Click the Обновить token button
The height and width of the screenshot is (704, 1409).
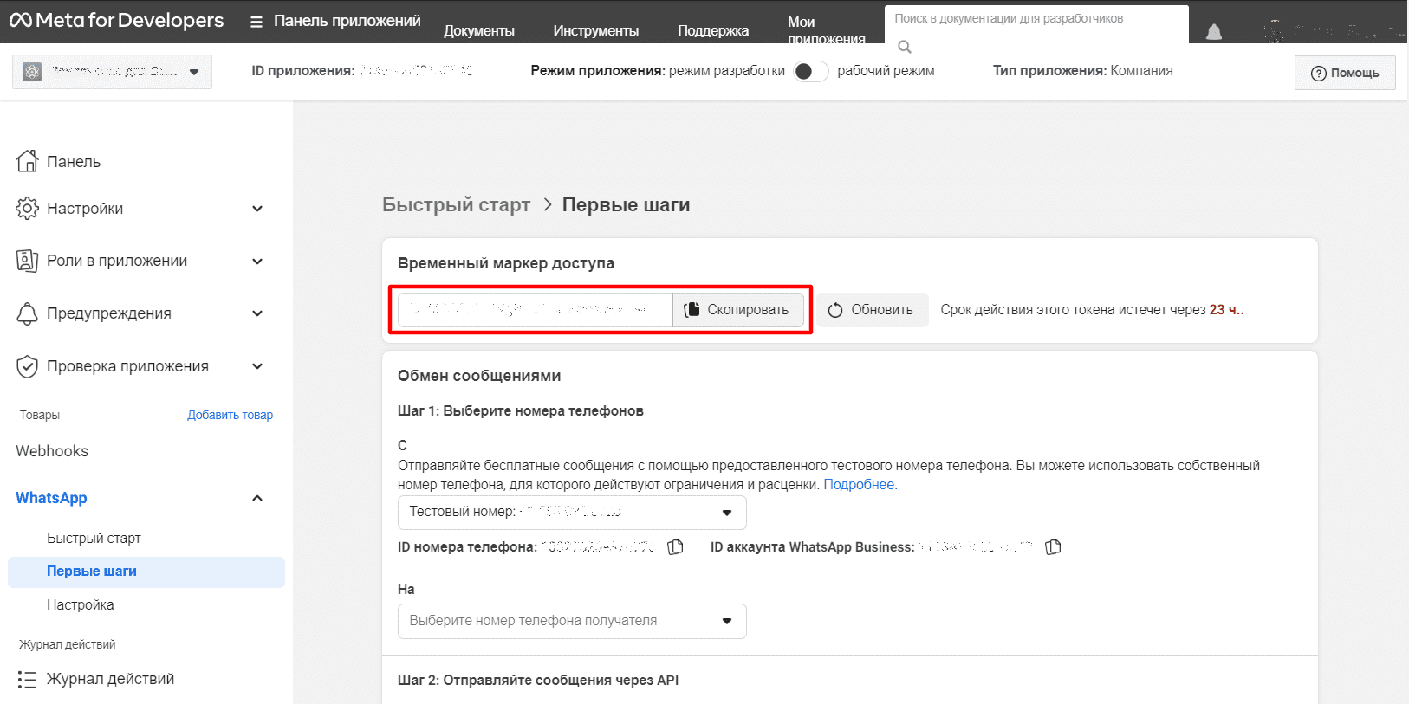[872, 310]
